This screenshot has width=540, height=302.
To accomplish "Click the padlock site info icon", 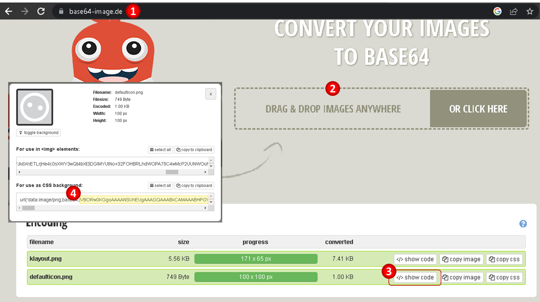I will tap(61, 12).
